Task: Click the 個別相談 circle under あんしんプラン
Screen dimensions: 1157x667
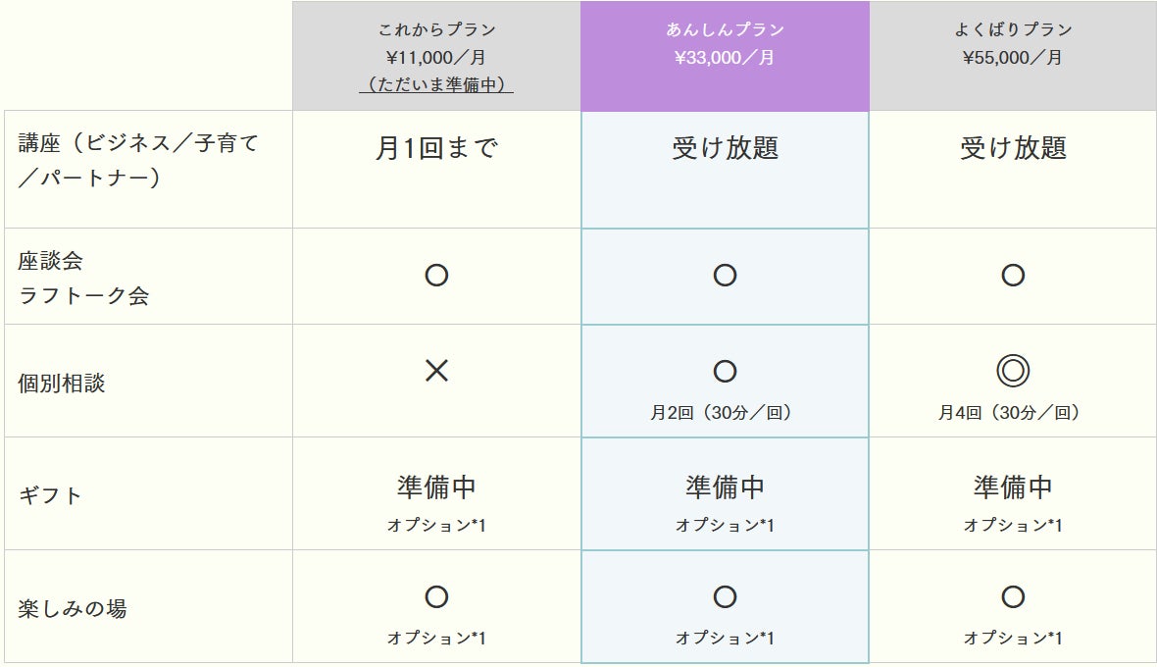Action: tap(725, 371)
